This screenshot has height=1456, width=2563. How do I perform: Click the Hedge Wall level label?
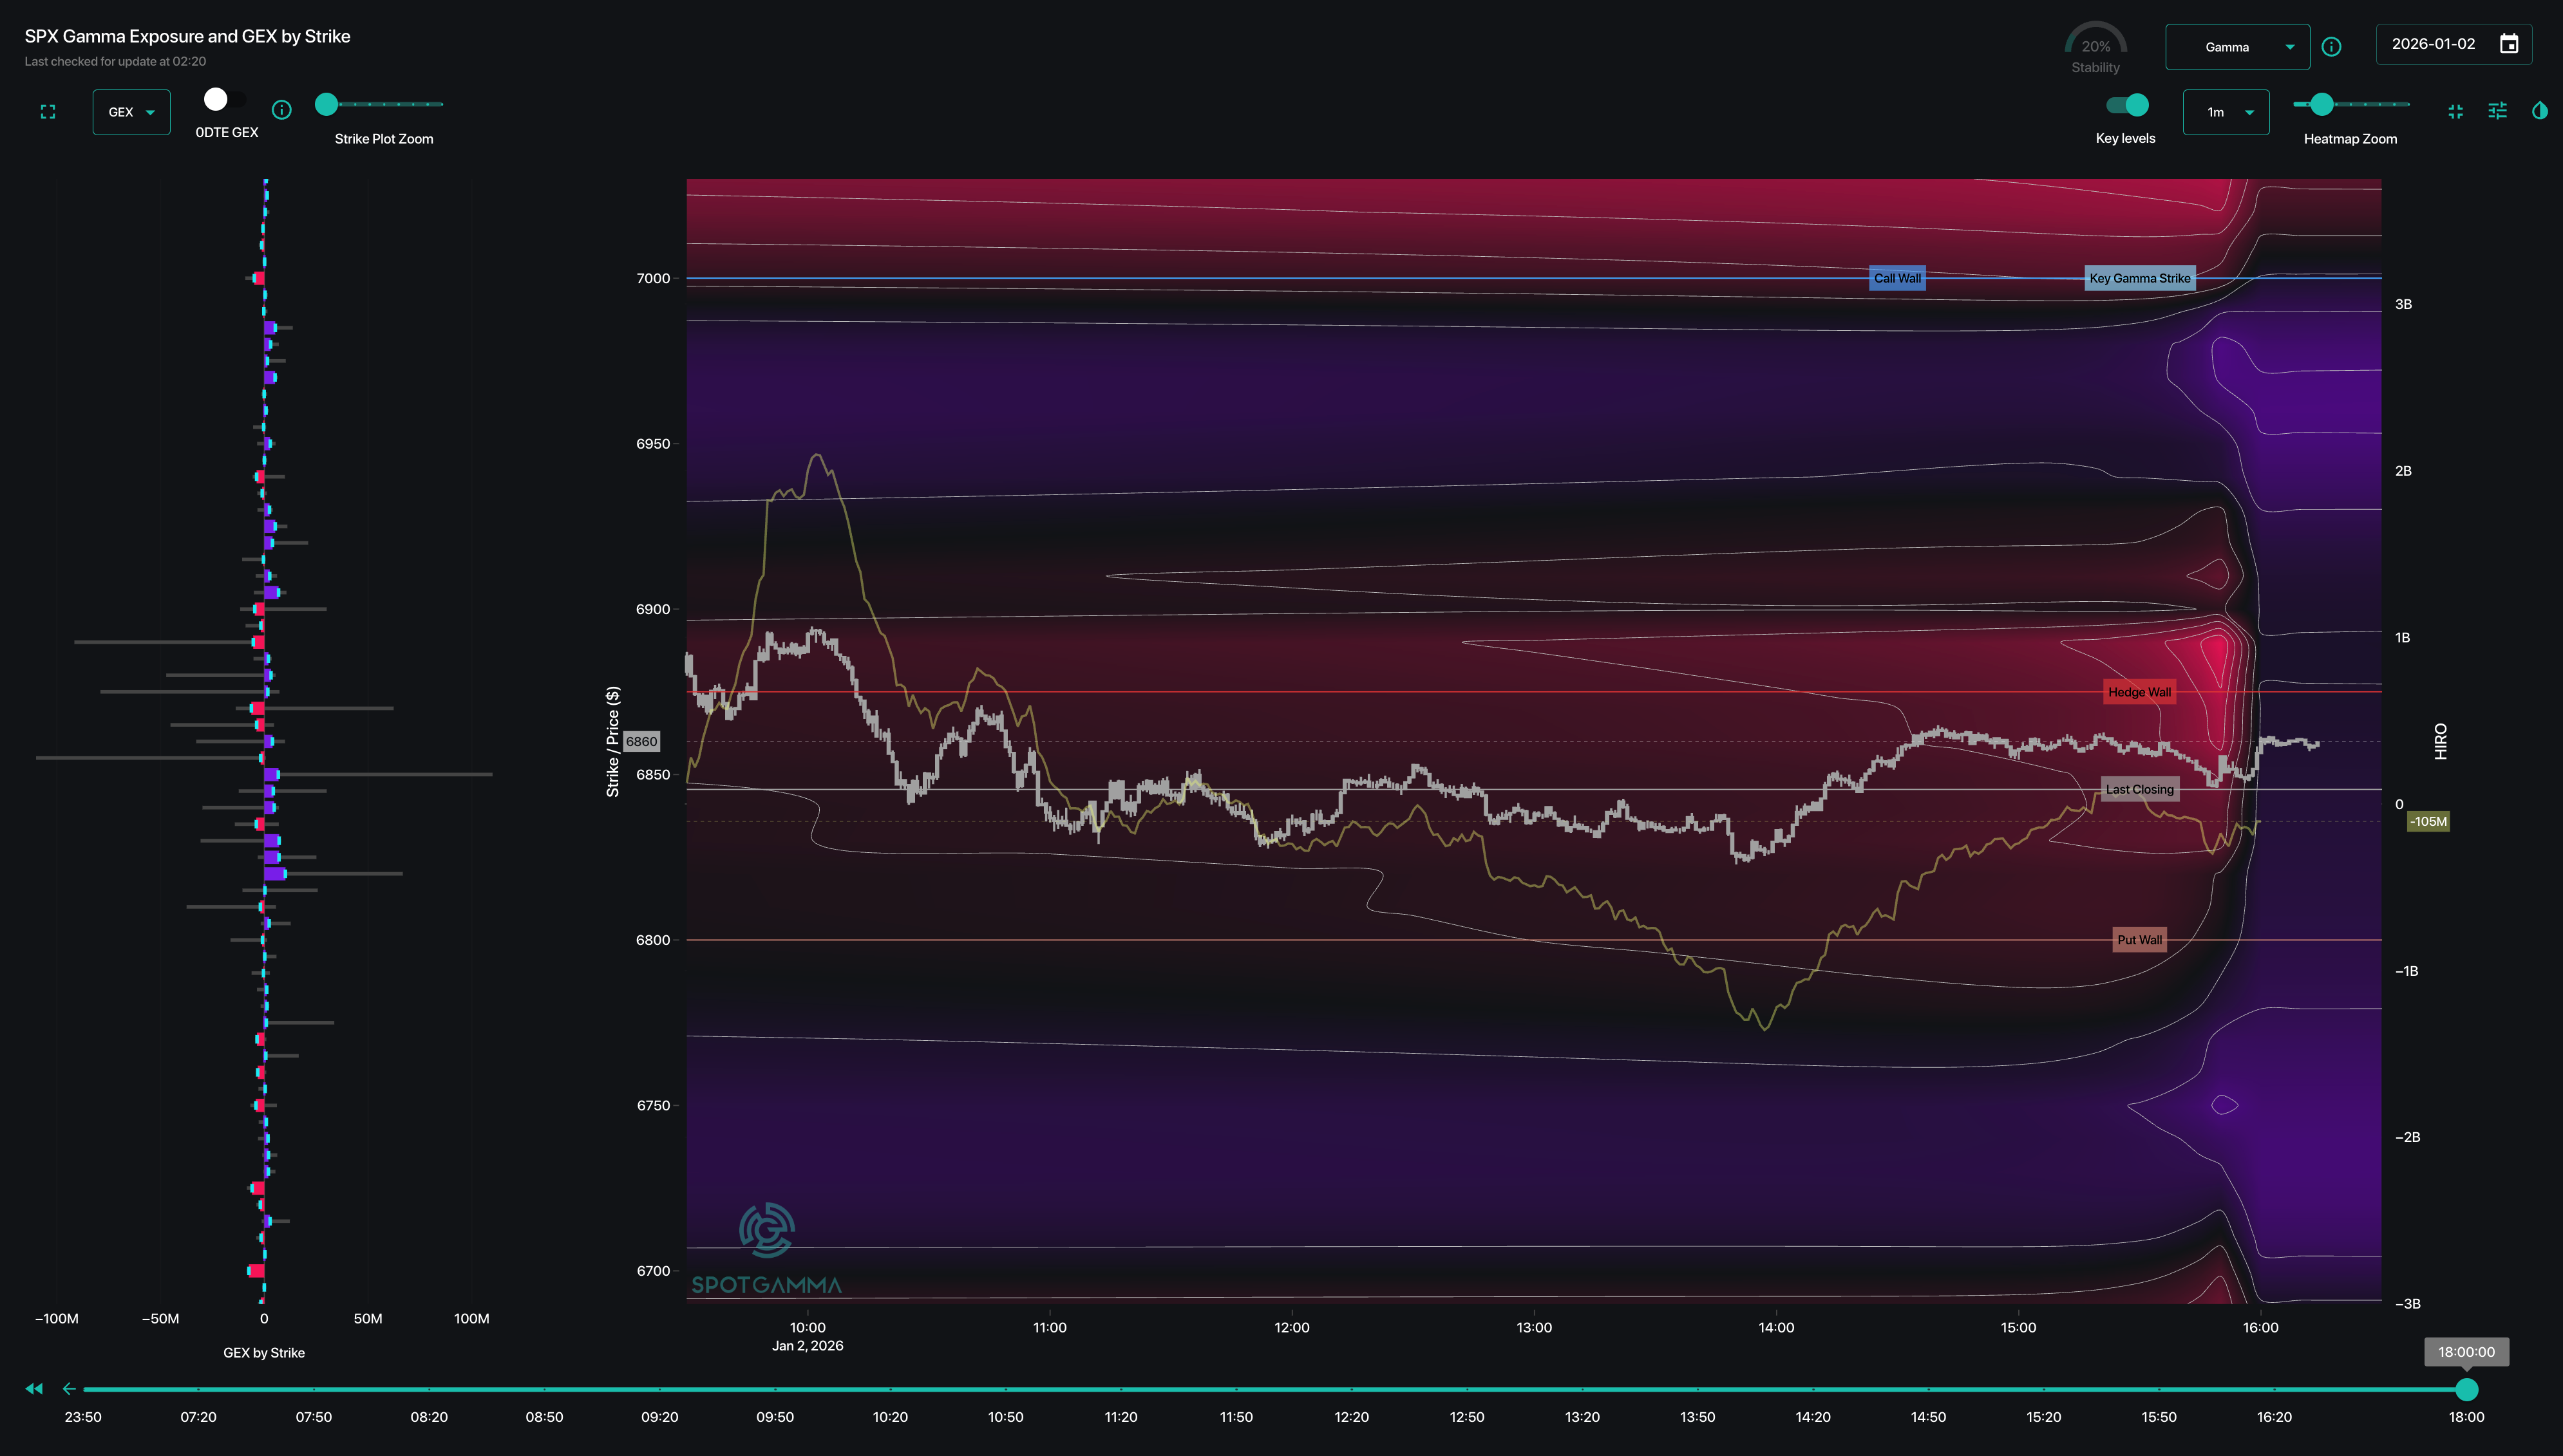[2139, 692]
